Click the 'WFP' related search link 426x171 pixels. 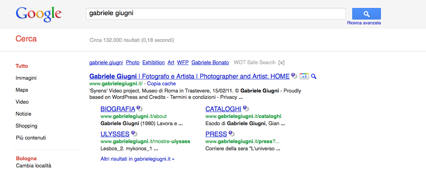183,63
